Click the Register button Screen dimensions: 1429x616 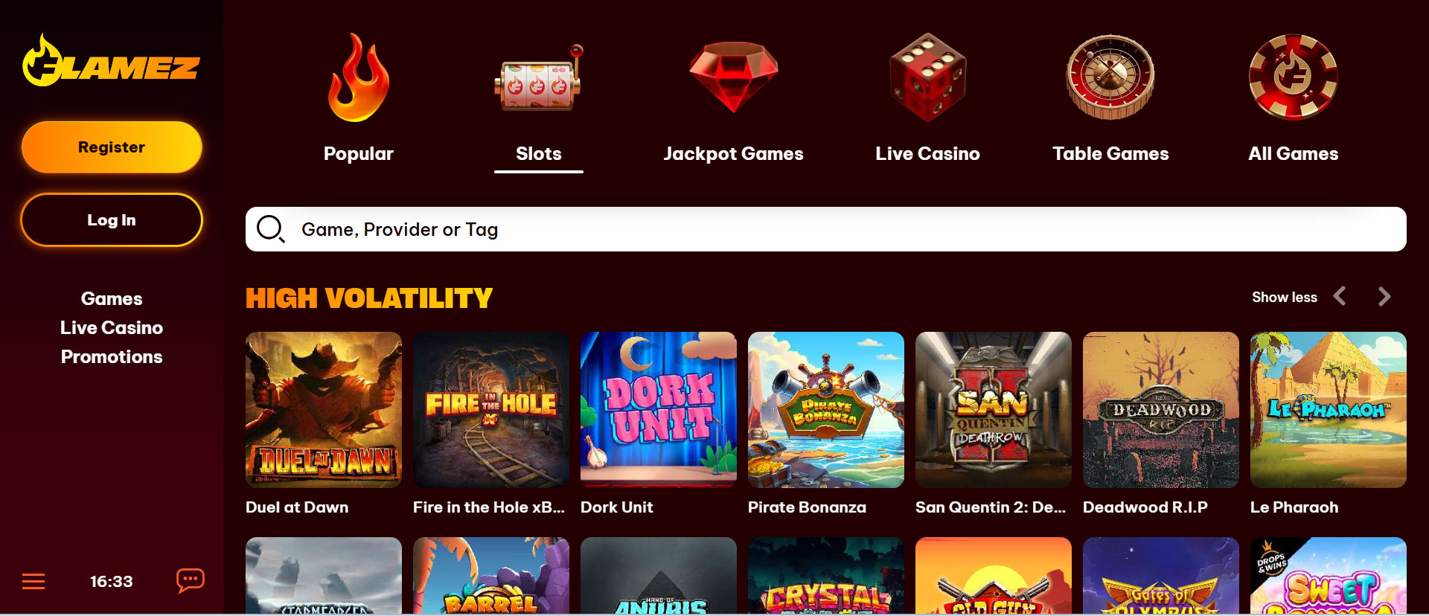(x=112, y=147)
